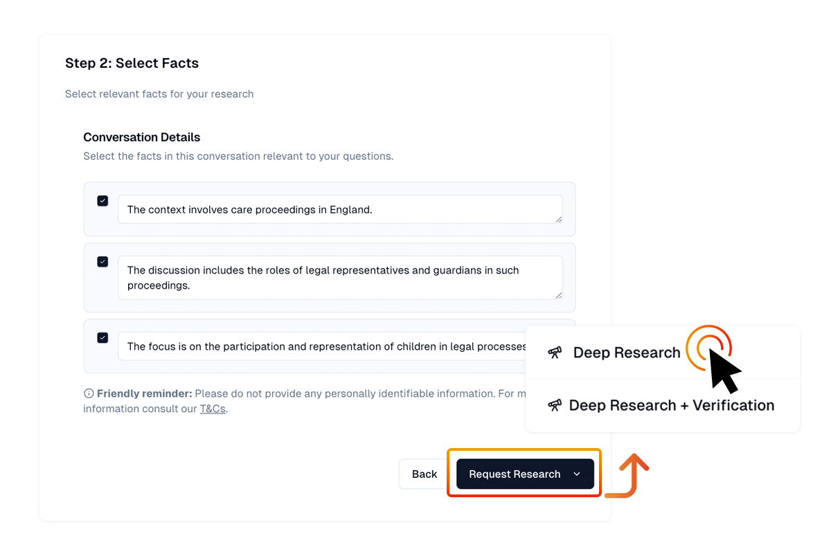Collapse the research options dropdown menu
This screenshot has height=554, width=831.
577,474
